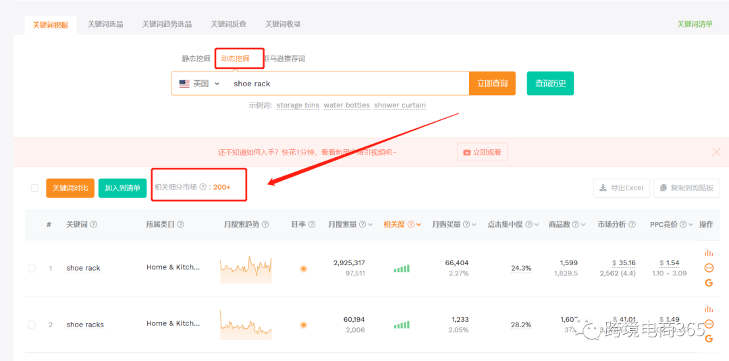Open 关键词趋势选品 tab

pyautogui.click(x=167, y=24)
